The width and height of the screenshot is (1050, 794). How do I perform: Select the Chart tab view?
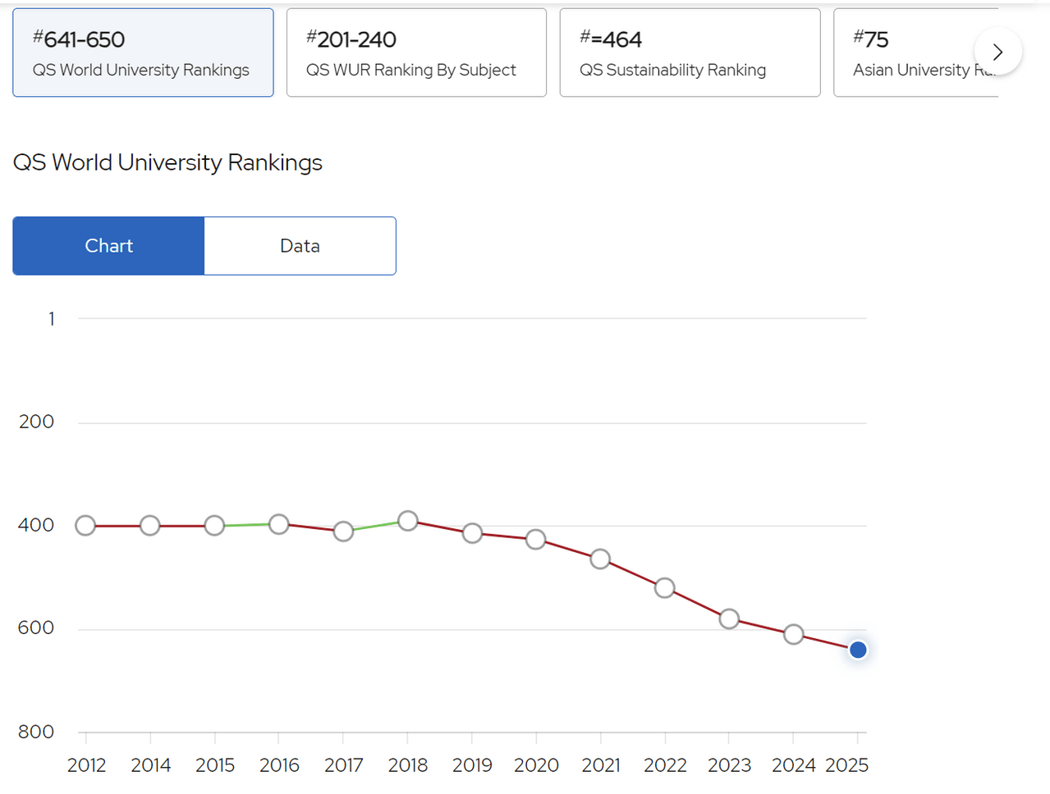pos(108,245)
